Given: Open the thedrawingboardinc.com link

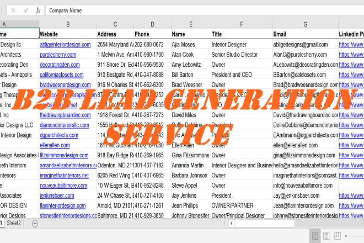Looking at the screenshot, I should pyautogui.click(x=65, y=115).
